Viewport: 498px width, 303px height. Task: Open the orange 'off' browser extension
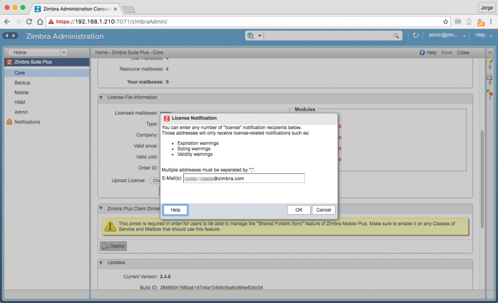pyautogui.click(x=481, y=22)
